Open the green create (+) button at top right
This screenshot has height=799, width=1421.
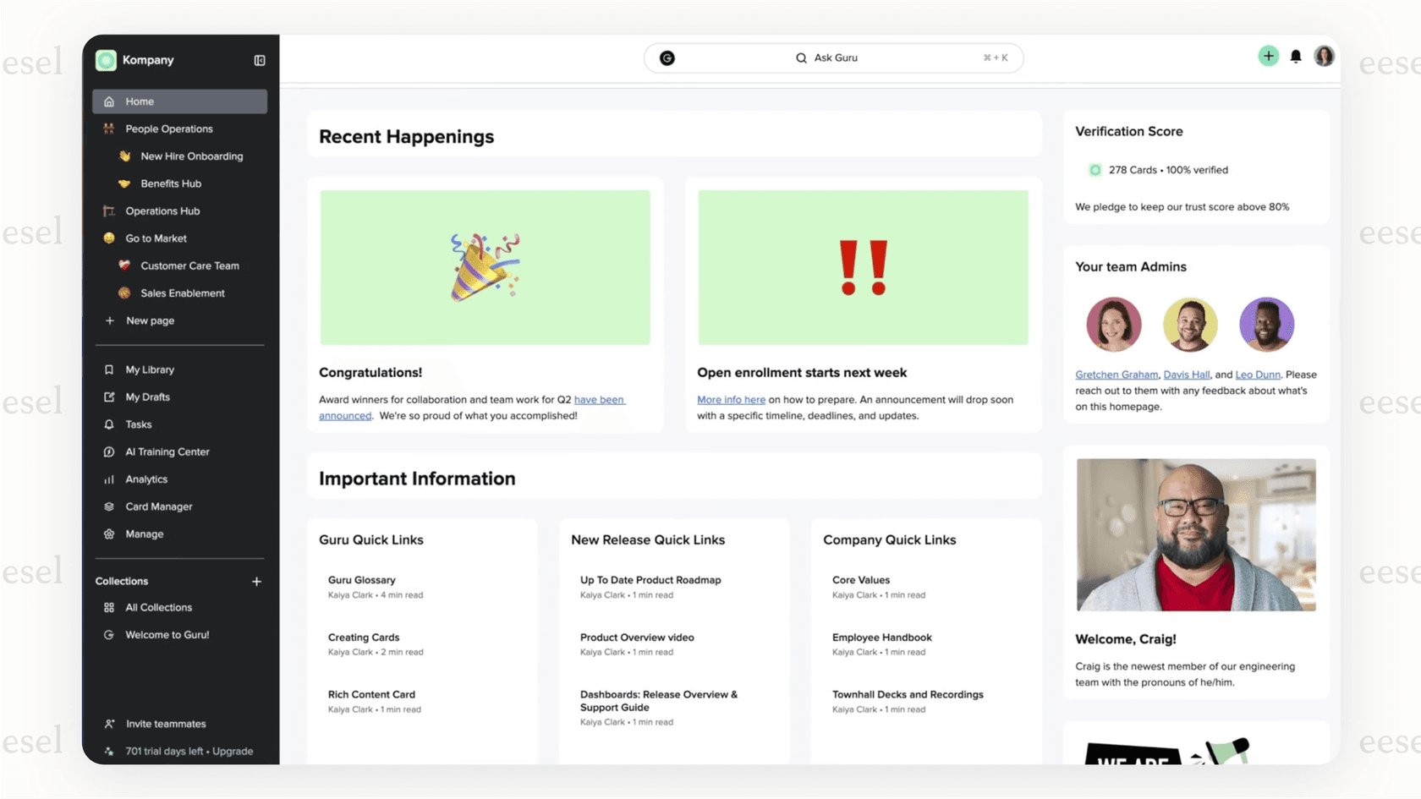coord(1268,56)
